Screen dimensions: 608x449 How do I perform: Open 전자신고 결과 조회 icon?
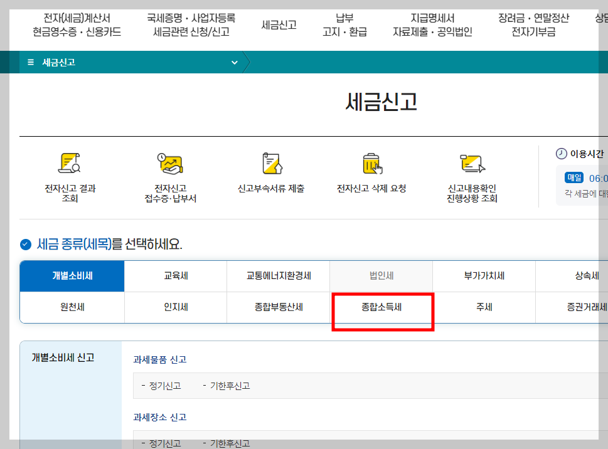click(x=70, y=163)
